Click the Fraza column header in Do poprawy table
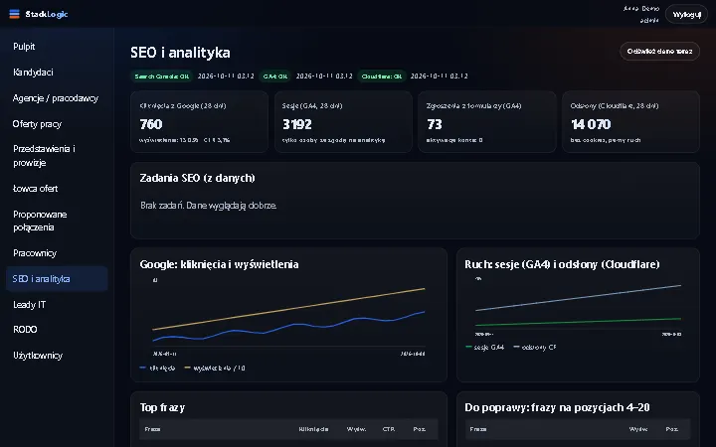716x447 pixels. [478, 429]
